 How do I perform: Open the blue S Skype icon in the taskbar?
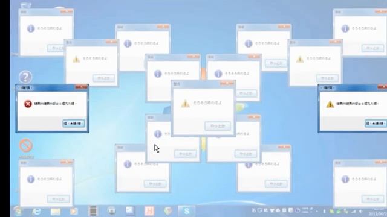tap(187, 211)
